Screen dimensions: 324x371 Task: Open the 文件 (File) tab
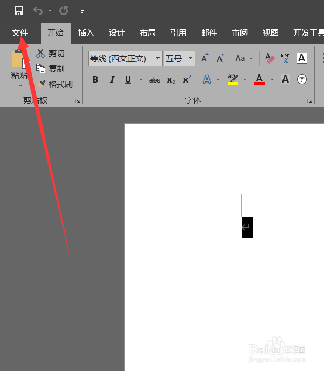20,33
